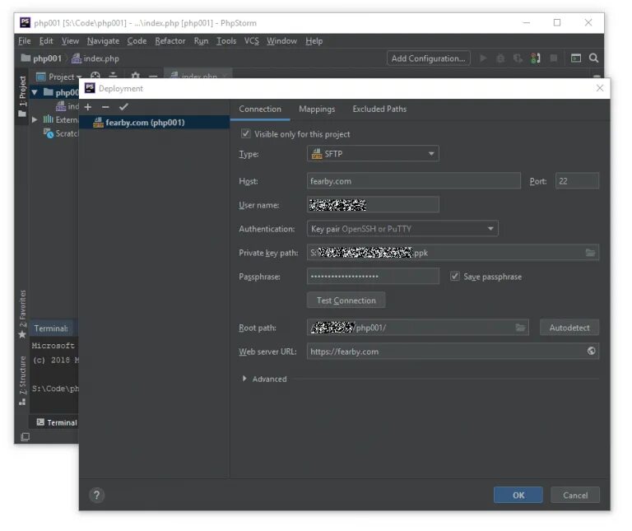Open the Authentication key pair dropdown

[x=402, y=229]
